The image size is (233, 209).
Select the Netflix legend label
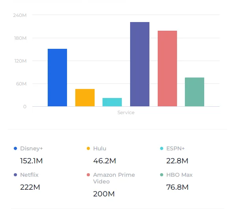tap(29, 175)
